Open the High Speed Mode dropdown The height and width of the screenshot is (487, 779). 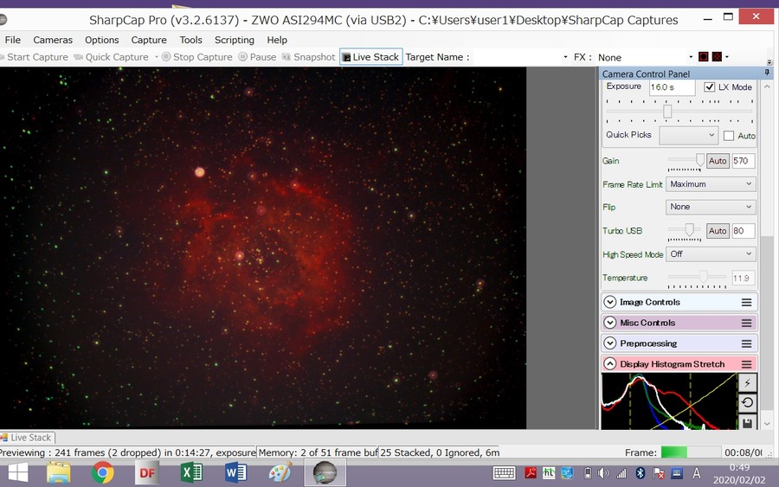point(711,254)
